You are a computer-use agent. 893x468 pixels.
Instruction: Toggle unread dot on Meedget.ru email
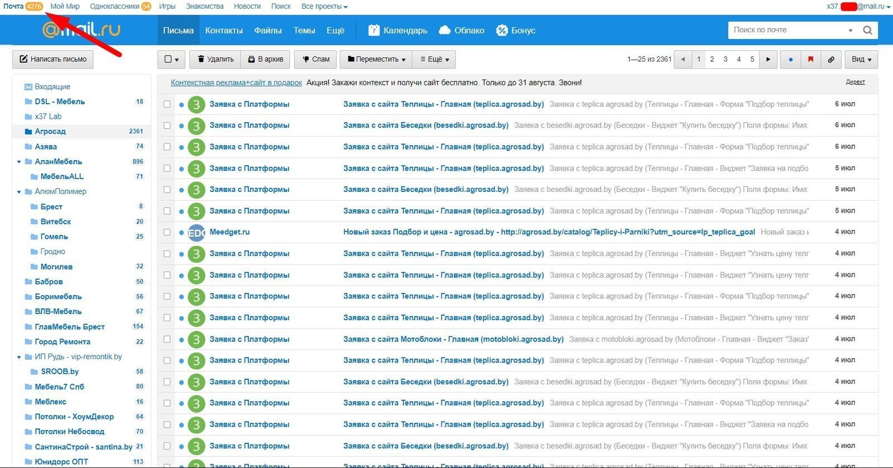[x=181, y=233]
